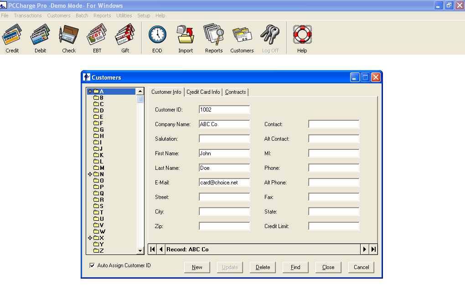Screen dimensions: 465x285
Task: Select folder Z in customer tree
Action: tap(98, 251)
